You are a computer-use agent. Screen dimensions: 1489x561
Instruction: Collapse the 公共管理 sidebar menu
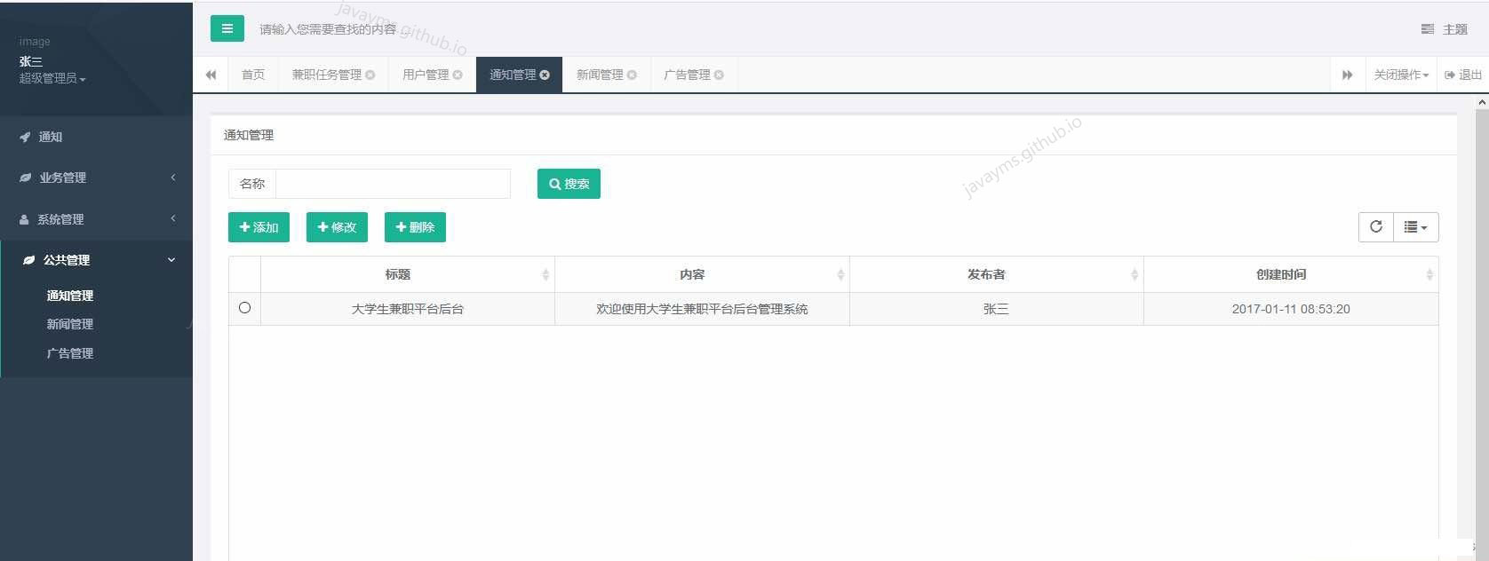tap(96, 260)
